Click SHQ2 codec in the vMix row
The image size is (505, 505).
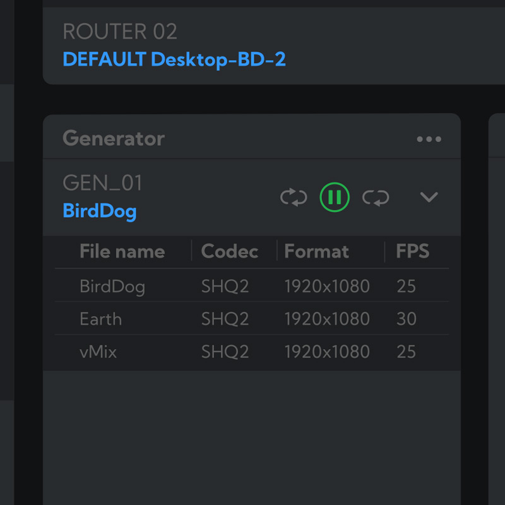pos(225,352)
